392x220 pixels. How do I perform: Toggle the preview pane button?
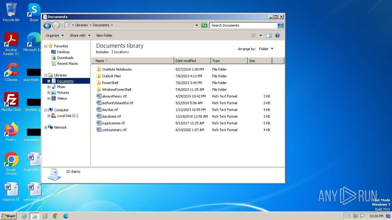point(269,35)
